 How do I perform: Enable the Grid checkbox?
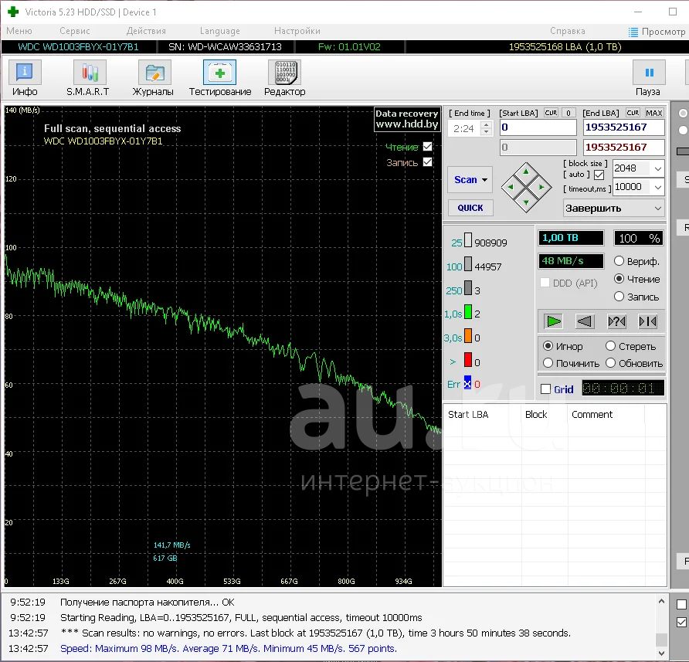click(x=546, y=389)
